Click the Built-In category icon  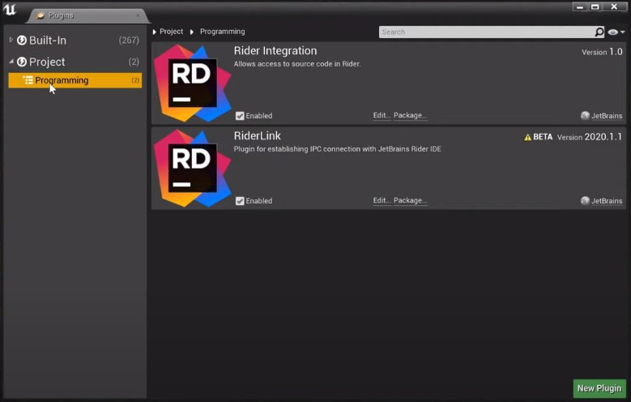[22, 41]
